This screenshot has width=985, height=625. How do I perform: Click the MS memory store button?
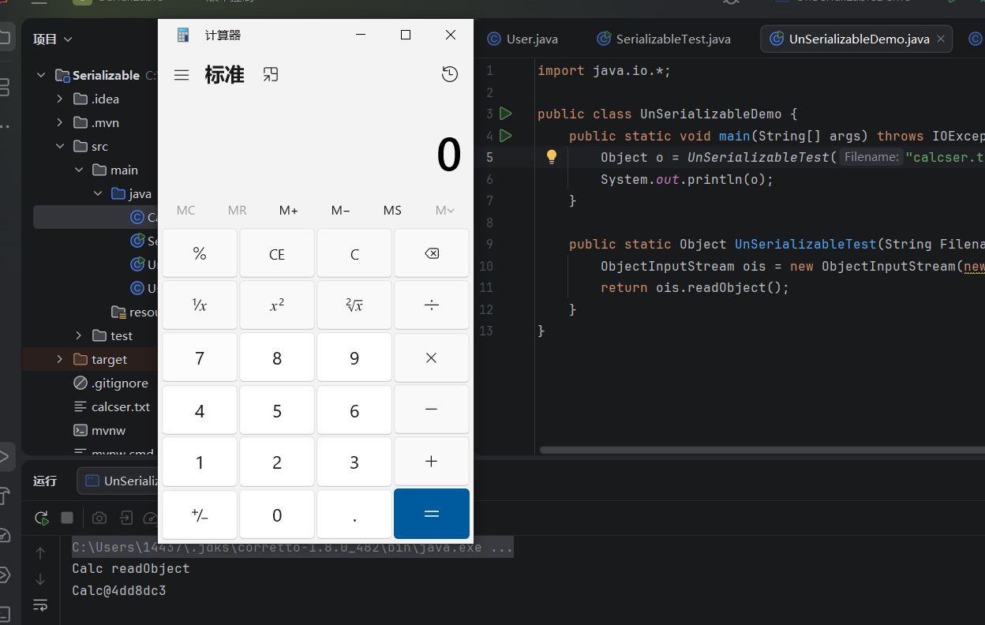click(392, 210)
